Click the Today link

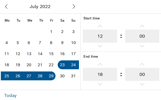pyautogui.click(x=10, y=96)
